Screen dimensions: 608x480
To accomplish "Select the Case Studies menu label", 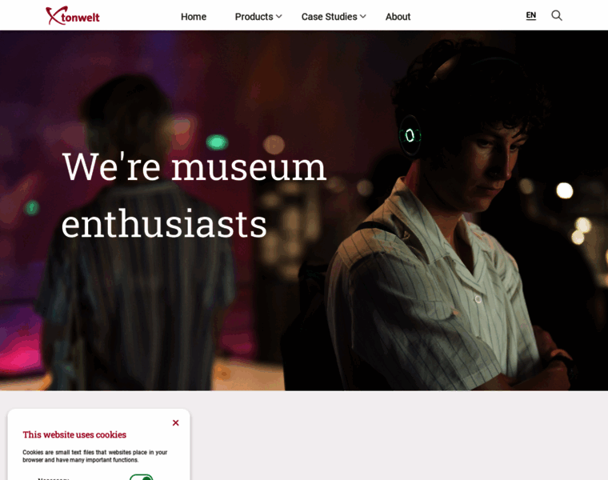I will 330,17.
